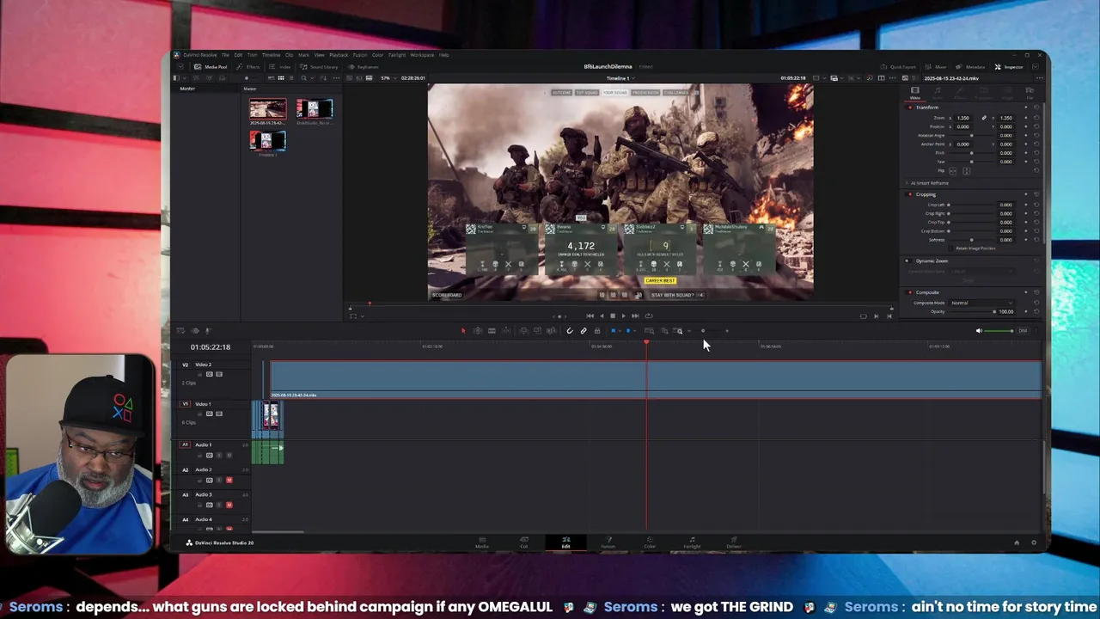The width and height of the screenshot is (1100, 619).
Task: Mute the Audio 3 track
Action: click(x=229, y=505)
